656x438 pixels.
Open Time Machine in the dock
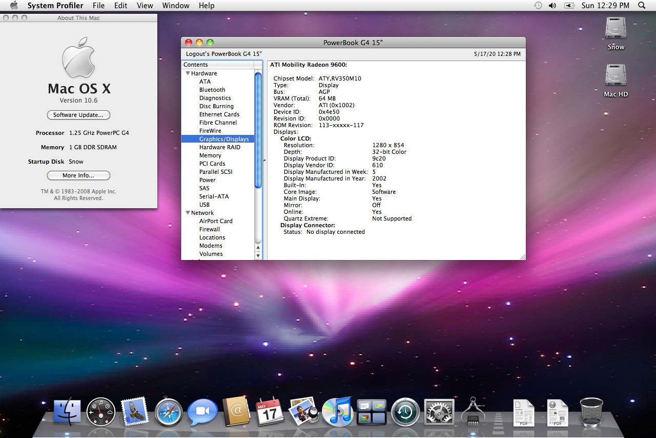pos(405,412)
